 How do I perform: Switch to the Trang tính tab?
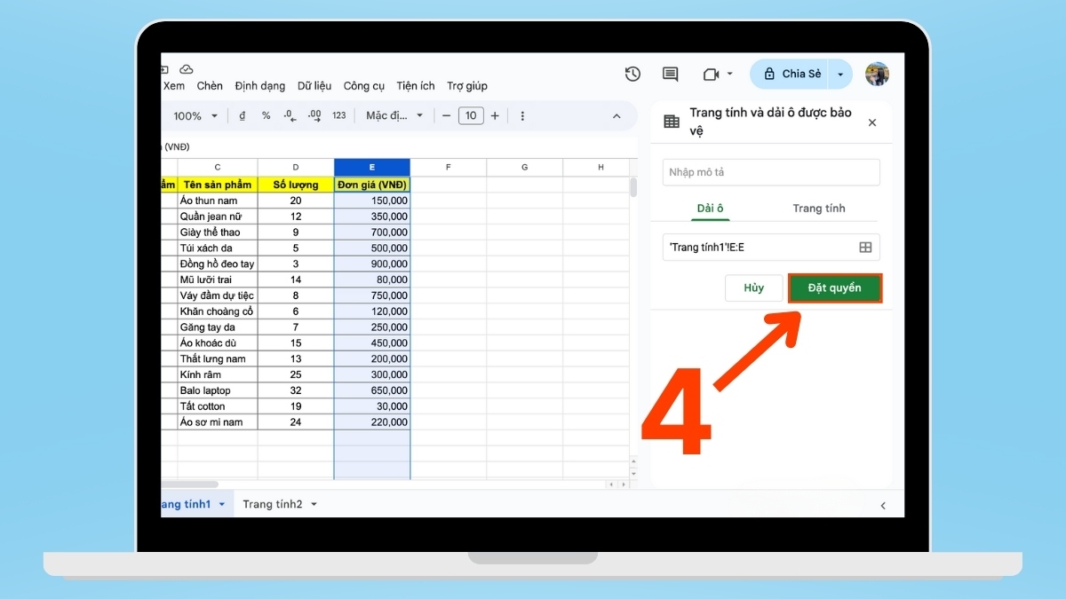[x=819, y=209]
